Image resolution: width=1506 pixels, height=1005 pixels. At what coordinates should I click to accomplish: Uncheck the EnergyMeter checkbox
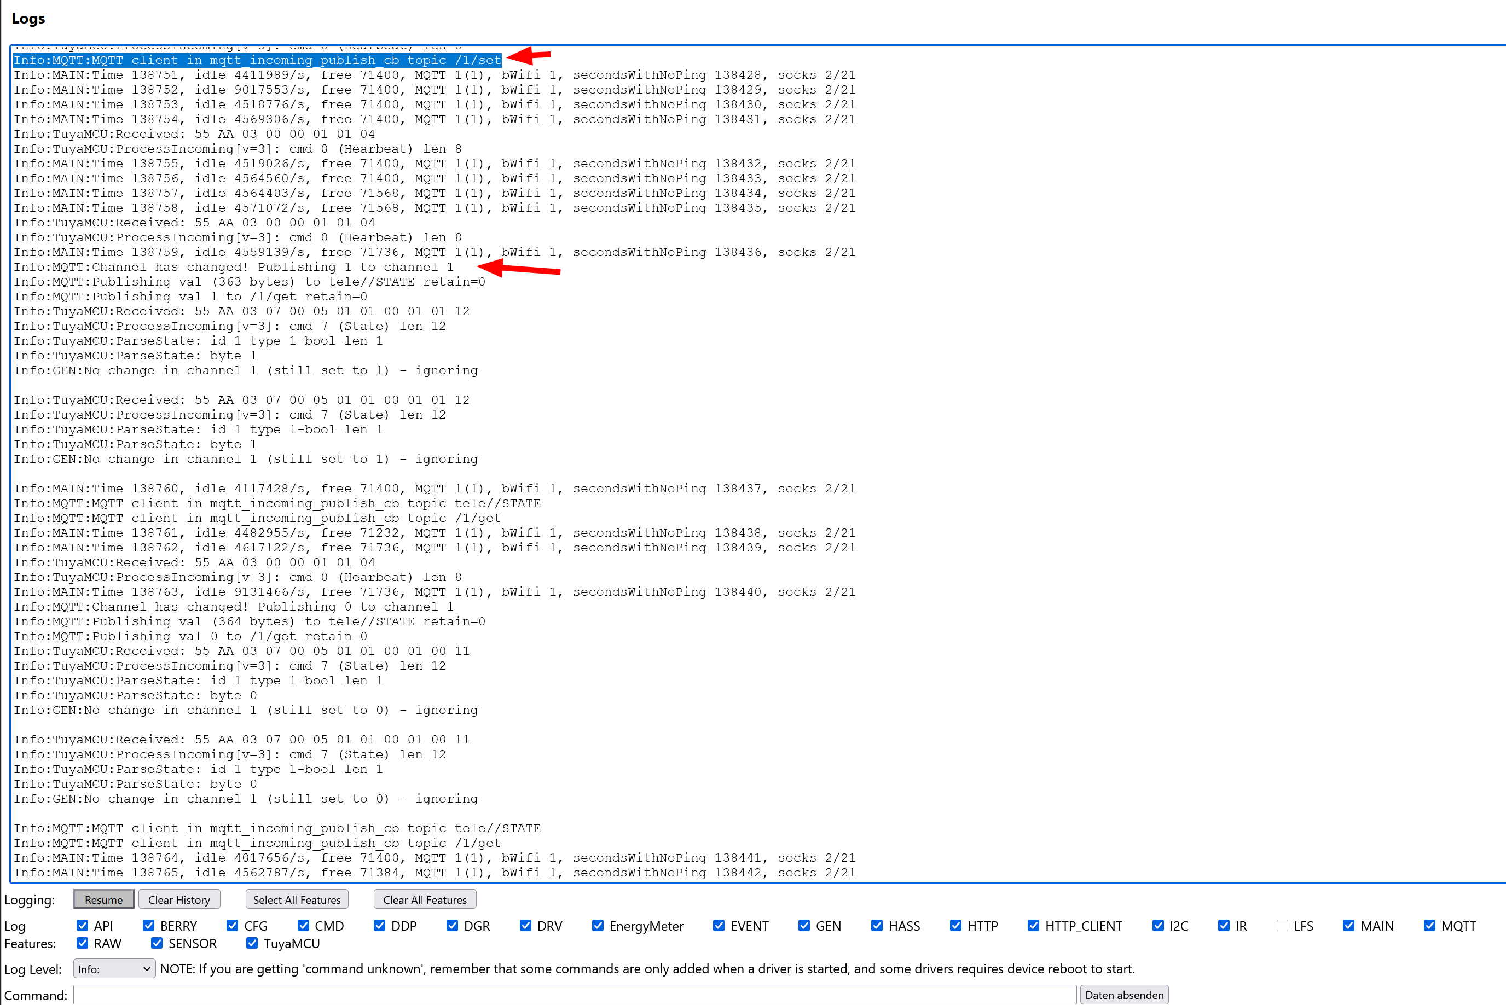[x=598, y=926]
